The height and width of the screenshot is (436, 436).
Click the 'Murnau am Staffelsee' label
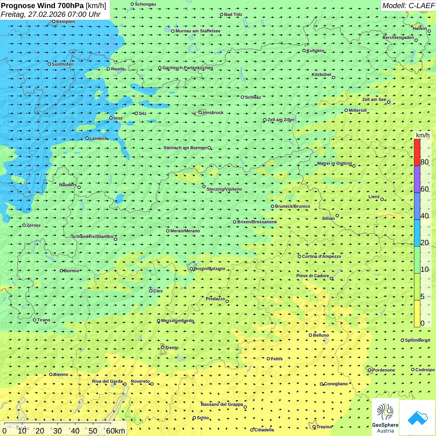[198, 31]
